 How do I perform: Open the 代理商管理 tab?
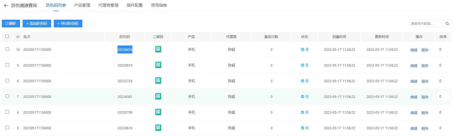tap(108, 5)
